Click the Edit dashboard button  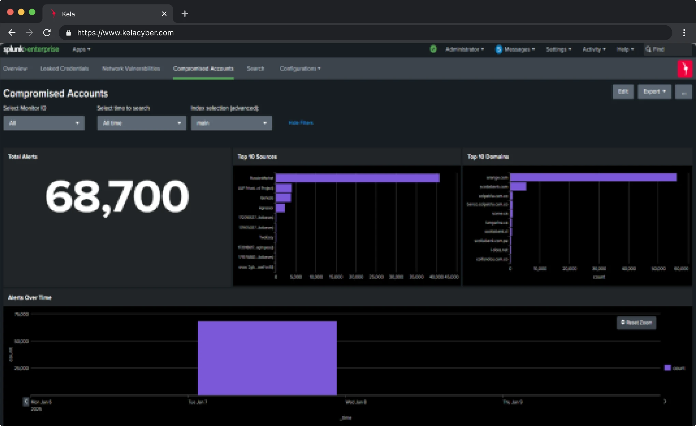(623, 91)
